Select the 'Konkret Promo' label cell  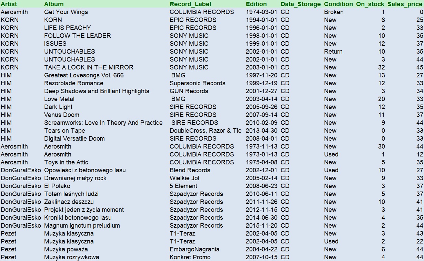click(x=190, y=257)
